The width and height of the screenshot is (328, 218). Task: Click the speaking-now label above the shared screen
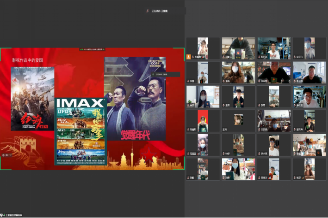pos(160,11)
